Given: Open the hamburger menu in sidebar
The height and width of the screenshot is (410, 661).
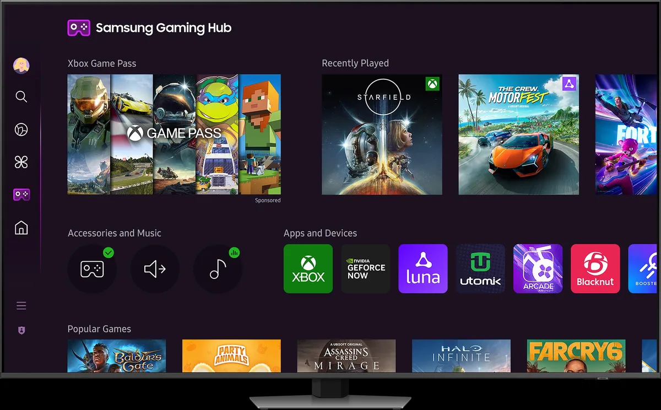Looking at the screenshot, I should click(x=21, y=306).
